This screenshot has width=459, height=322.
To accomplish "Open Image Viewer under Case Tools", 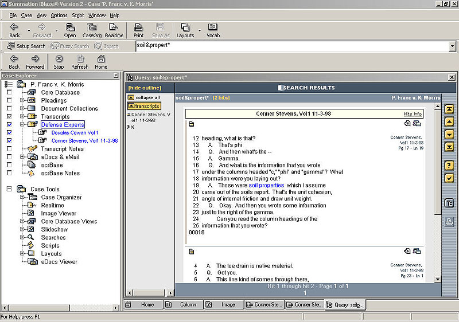I will click(x=59, y=213).
